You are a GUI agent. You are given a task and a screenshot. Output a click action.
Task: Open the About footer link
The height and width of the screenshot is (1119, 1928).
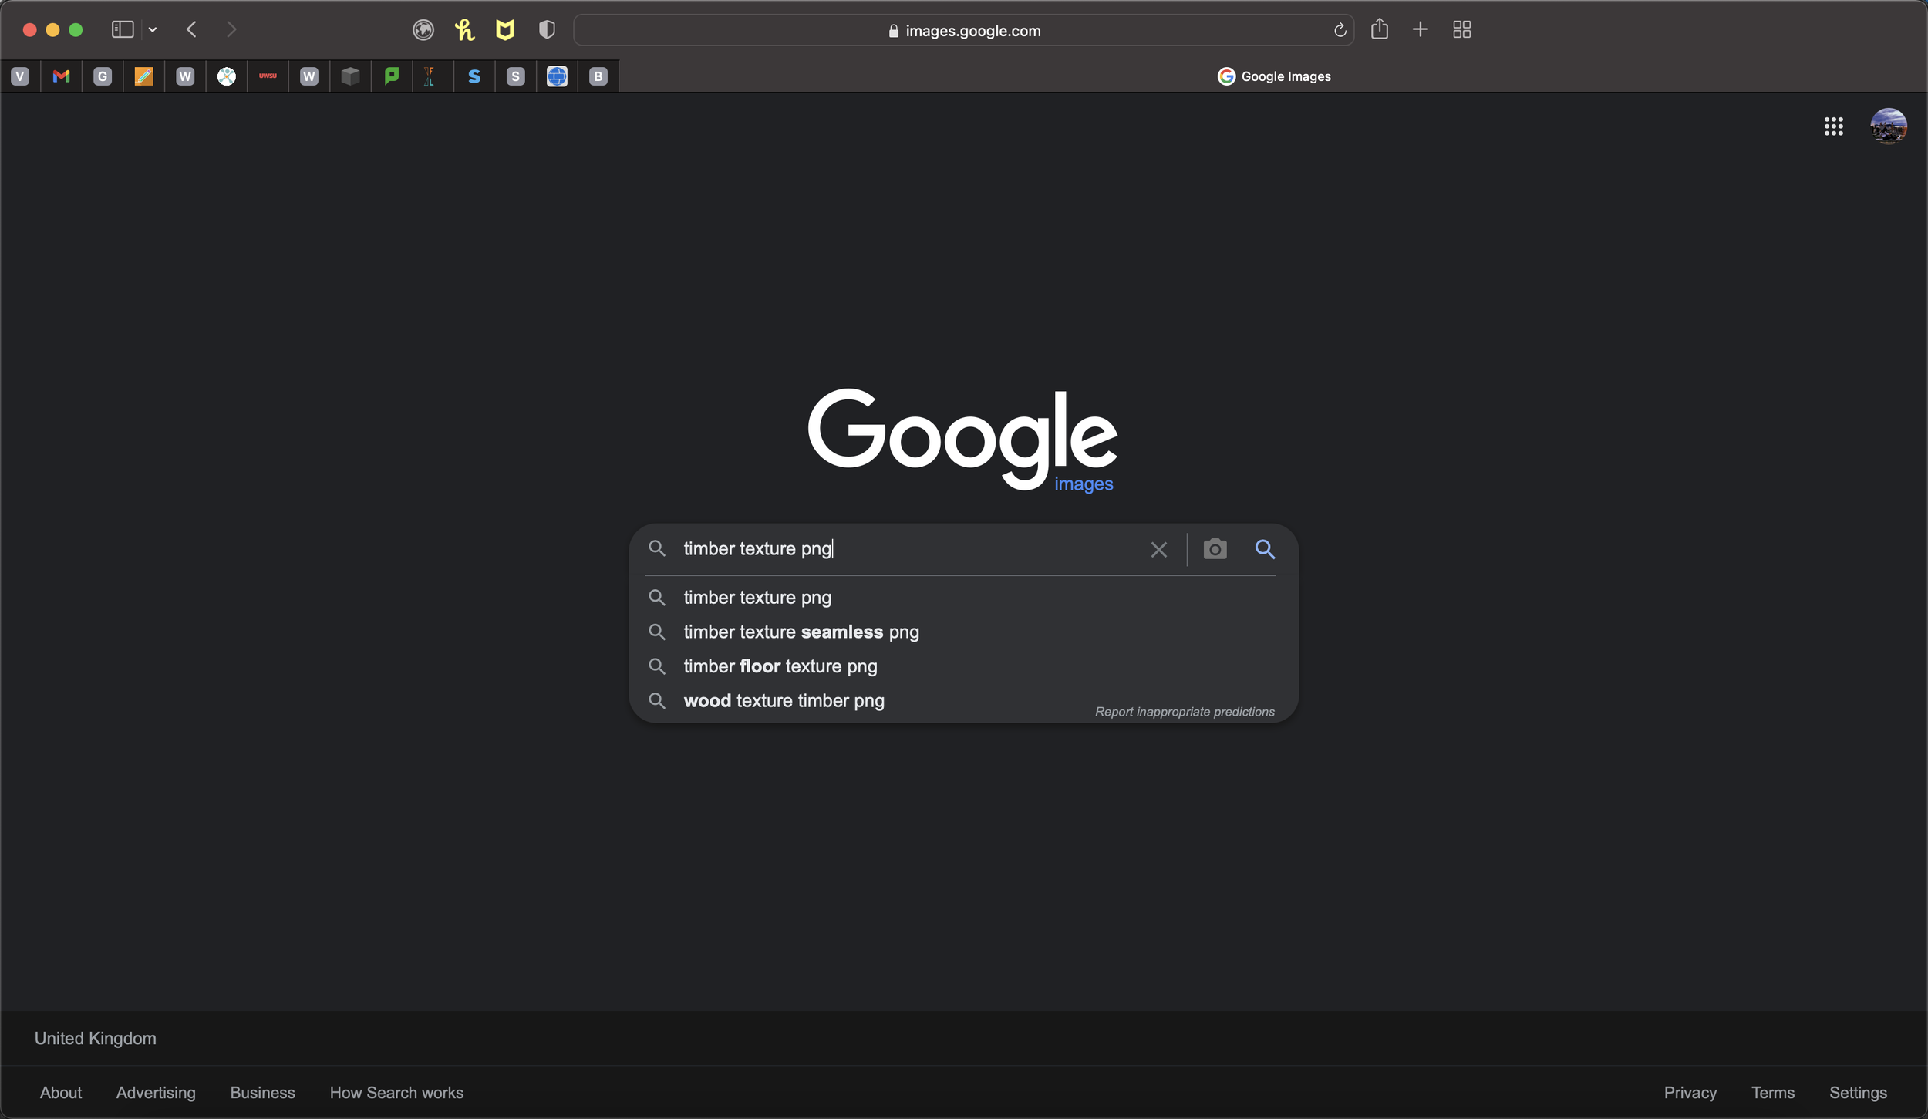pyautogui.click(x=61, y=1092)
